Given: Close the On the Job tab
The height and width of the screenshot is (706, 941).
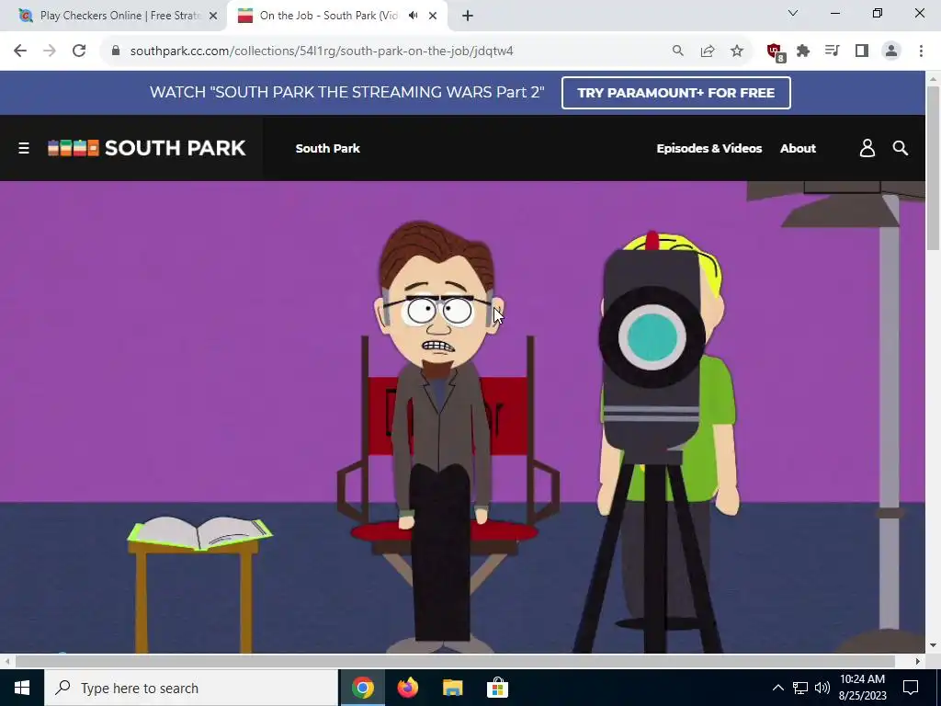Looking at the screenshot, I should (433, 16).
